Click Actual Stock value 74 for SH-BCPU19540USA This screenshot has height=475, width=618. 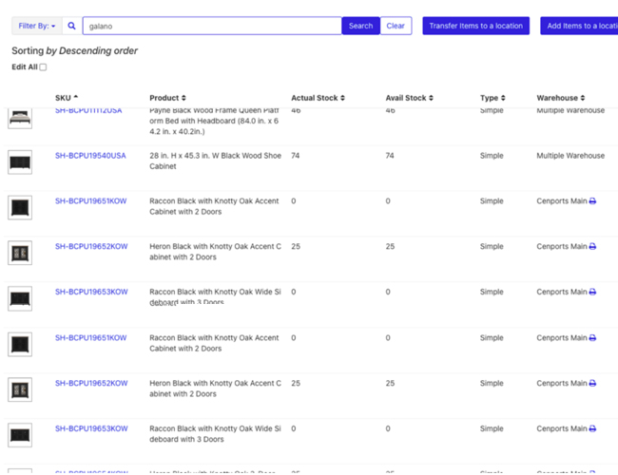295,156
